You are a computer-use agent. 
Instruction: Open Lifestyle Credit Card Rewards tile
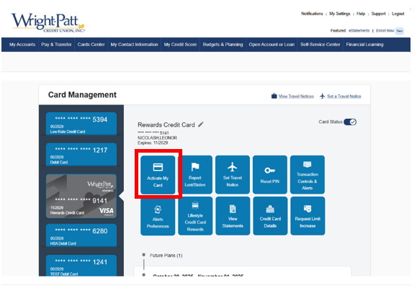[195, 216]
